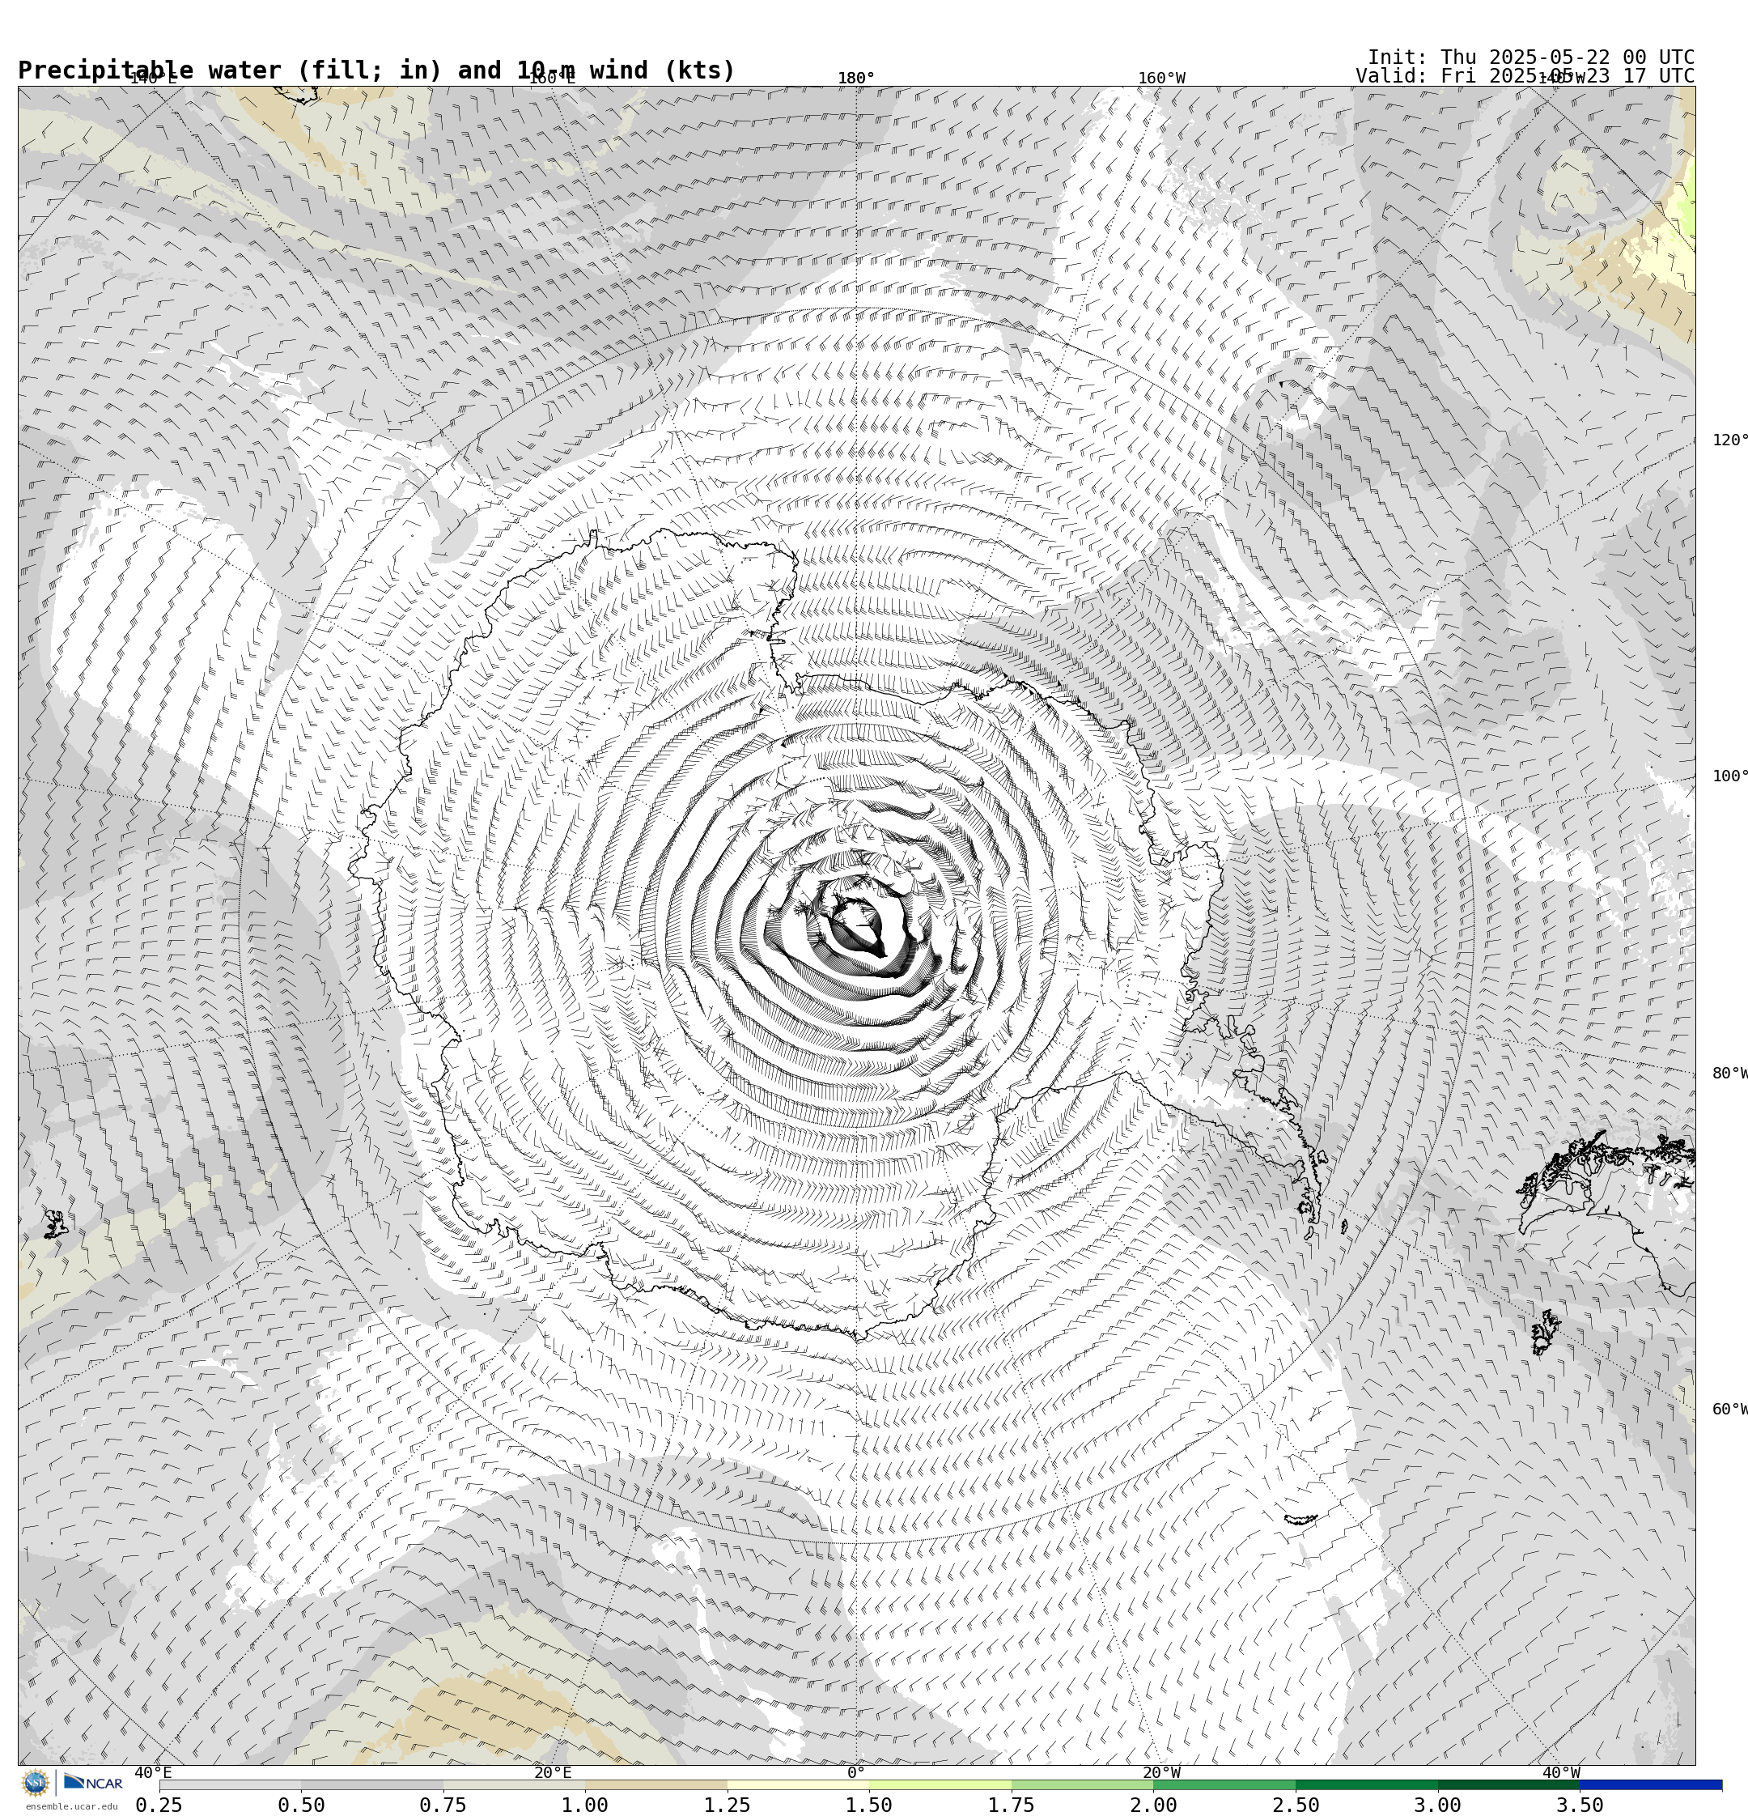Click the 100° longitude label on right edge

1729,776
